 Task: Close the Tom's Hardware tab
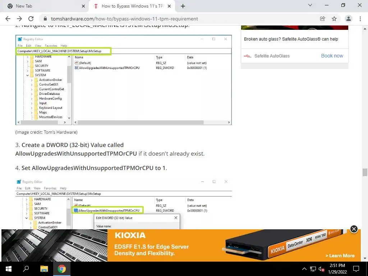click(x=169, y=6)
